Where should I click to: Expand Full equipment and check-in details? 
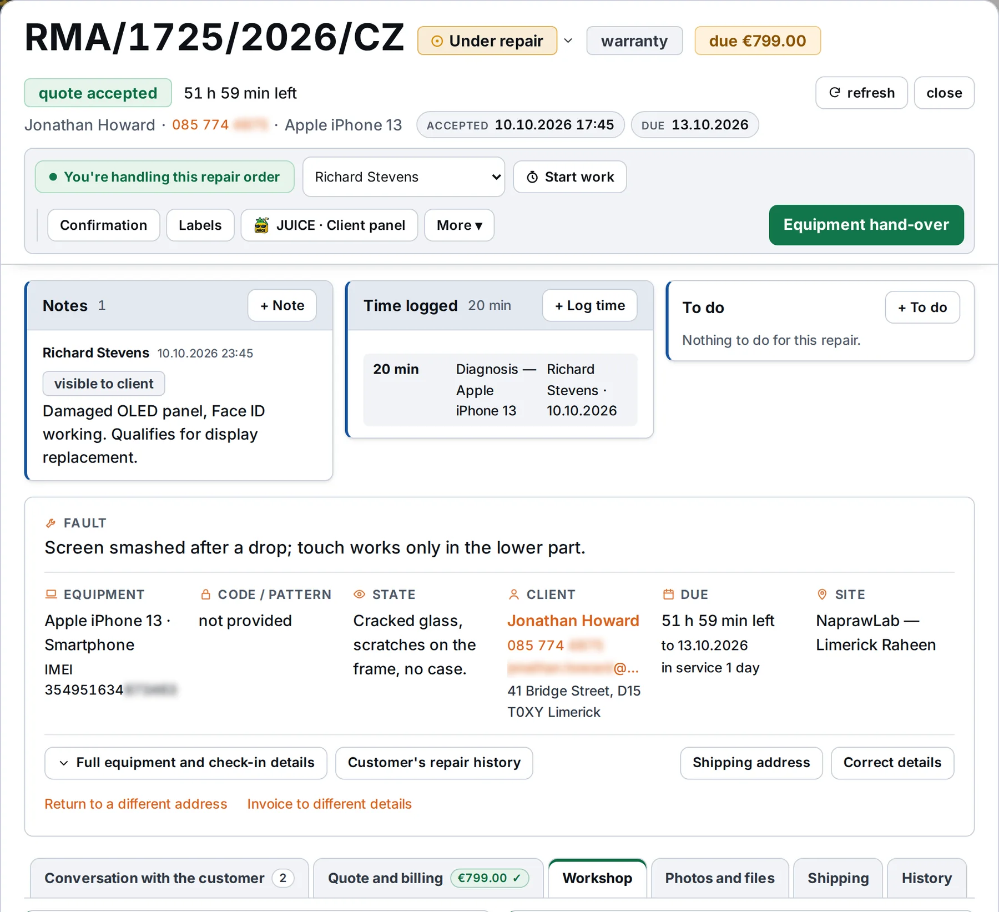coord(186,763)
